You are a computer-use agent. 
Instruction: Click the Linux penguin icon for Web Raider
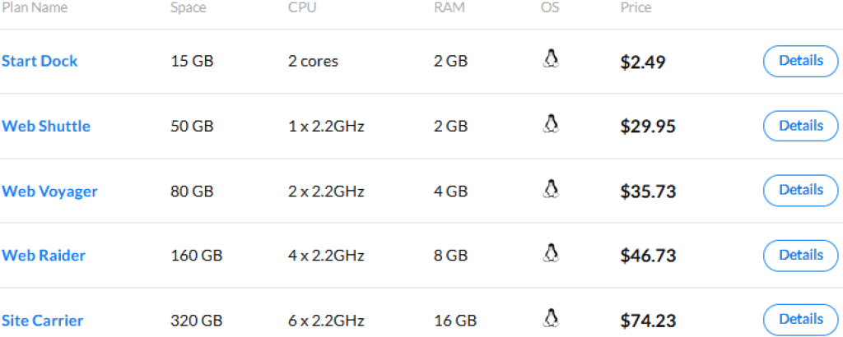(551, 253)
